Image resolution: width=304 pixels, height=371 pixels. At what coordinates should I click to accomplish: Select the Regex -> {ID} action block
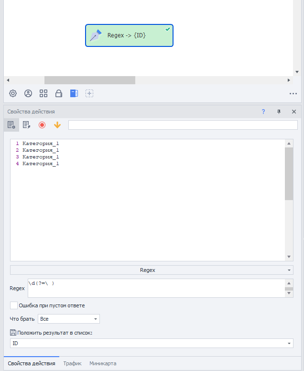(129, 35)
